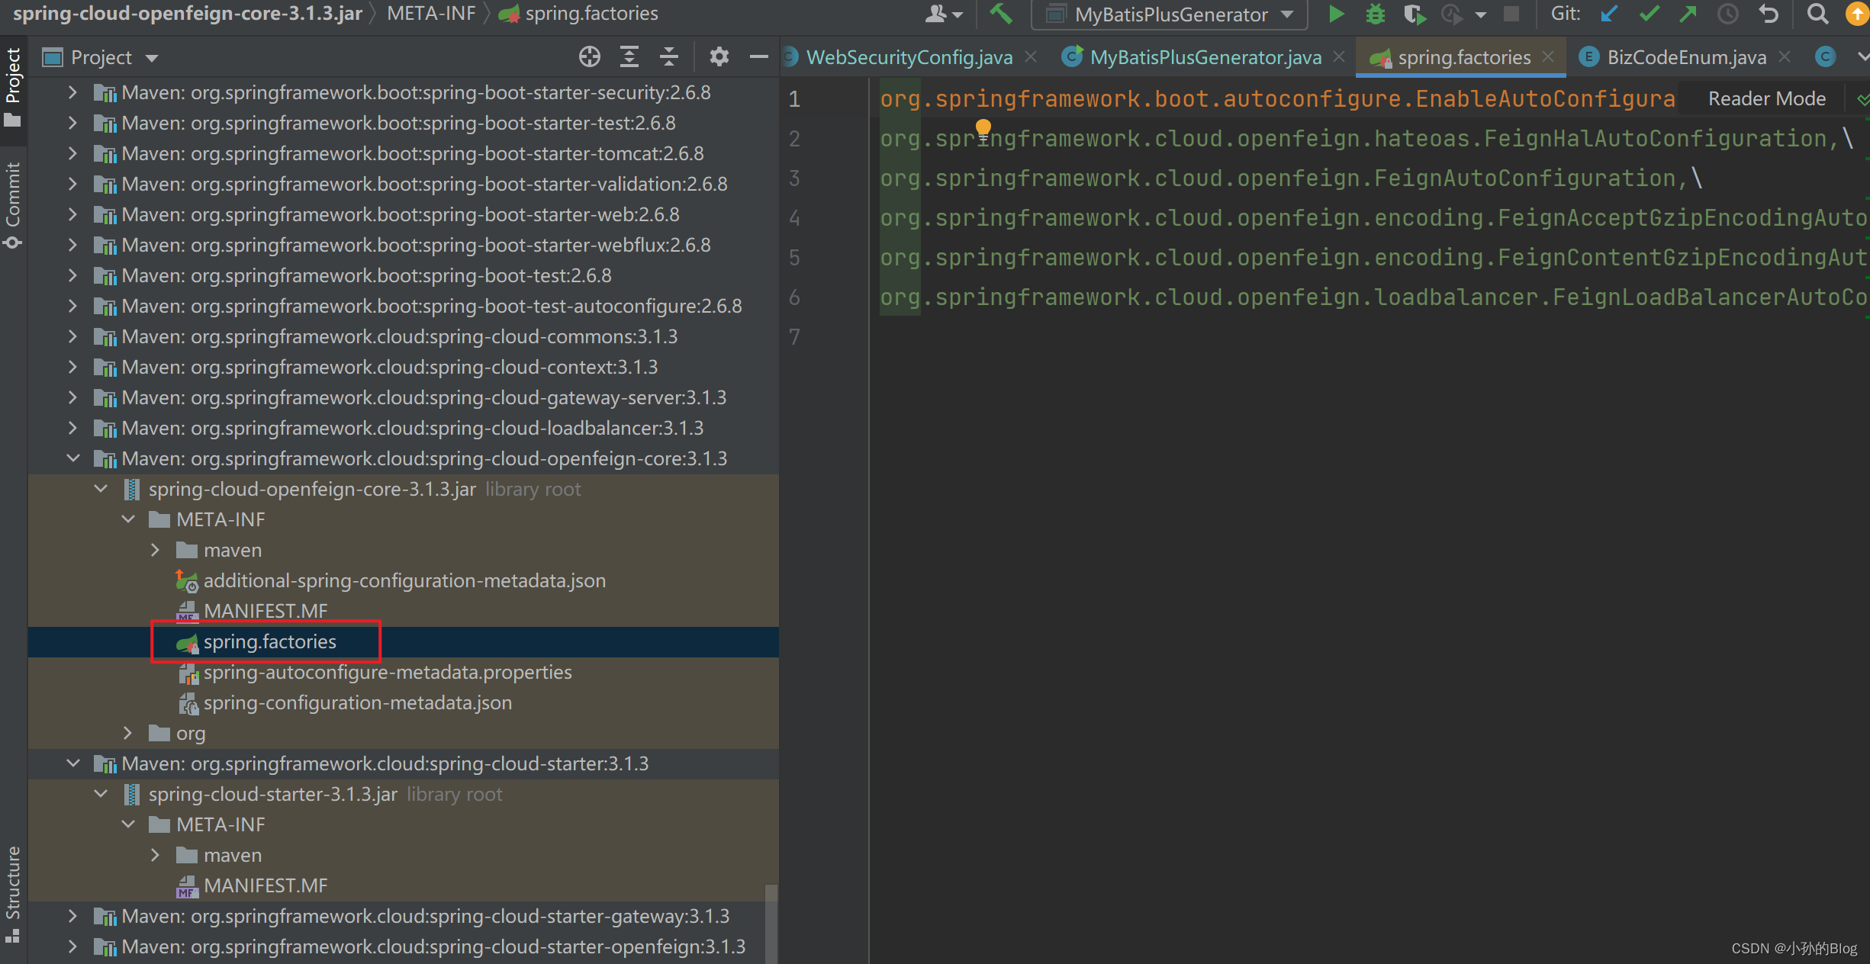Viewport: 1870px width, 964px height.
Task: Select spring-cloud-loadbalancer:3.1.3 library row
Action: pyautogui.click(x=403, y=428)
